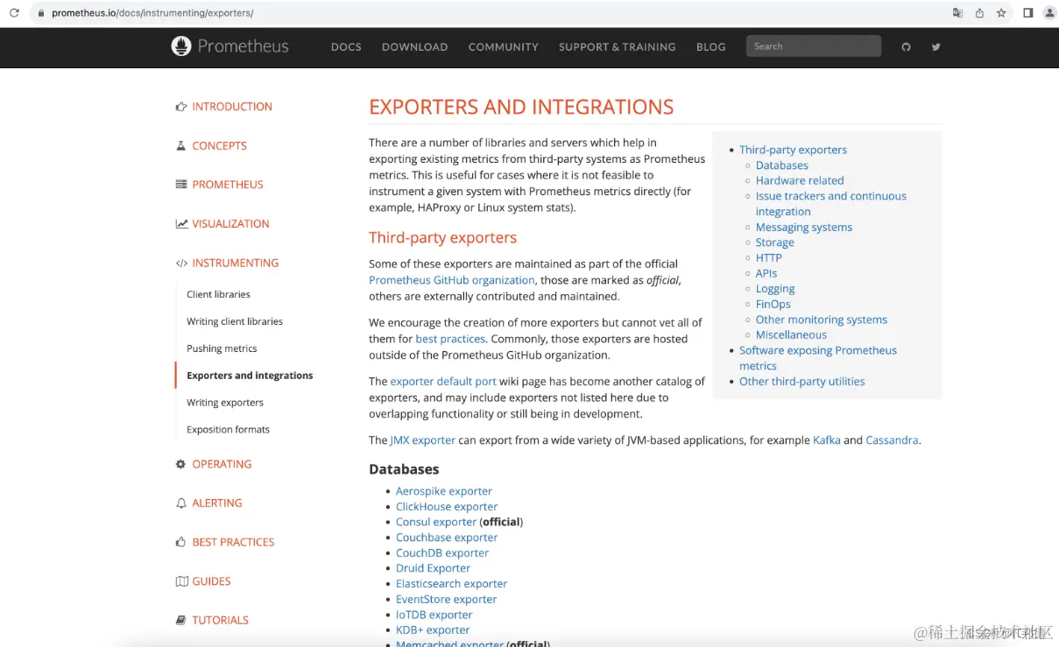Click the browser address bar URL
This screenshot has width=1059, height=647.
point(152,13)
